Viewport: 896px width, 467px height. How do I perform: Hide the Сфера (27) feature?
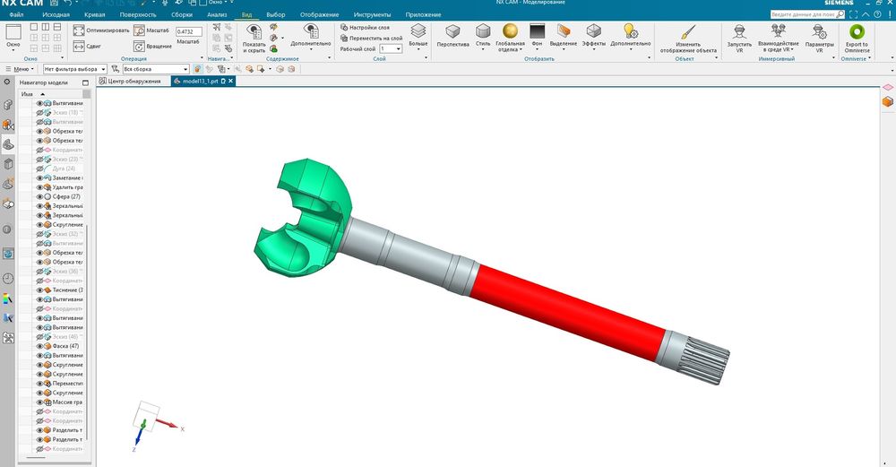pos(40,196)
